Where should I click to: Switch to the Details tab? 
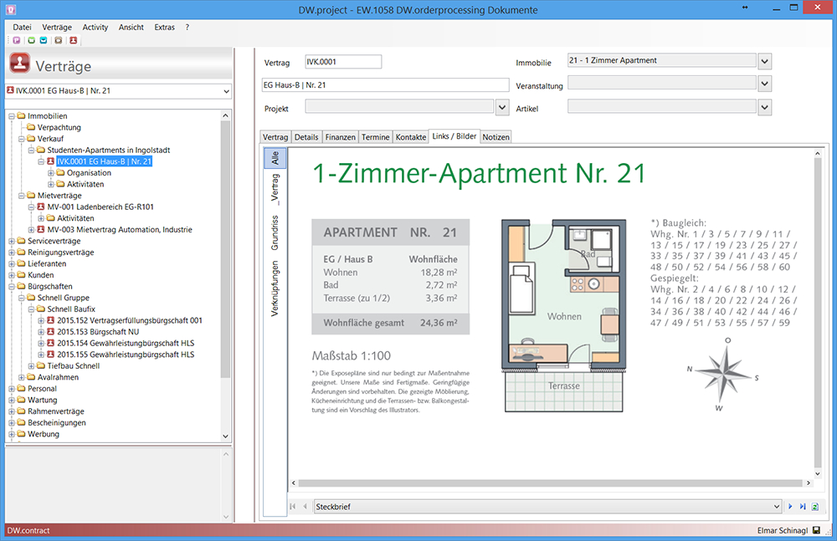(306, 137)
